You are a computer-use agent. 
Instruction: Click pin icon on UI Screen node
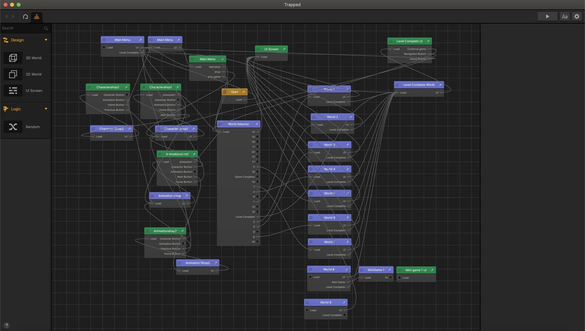click(284, 49)
